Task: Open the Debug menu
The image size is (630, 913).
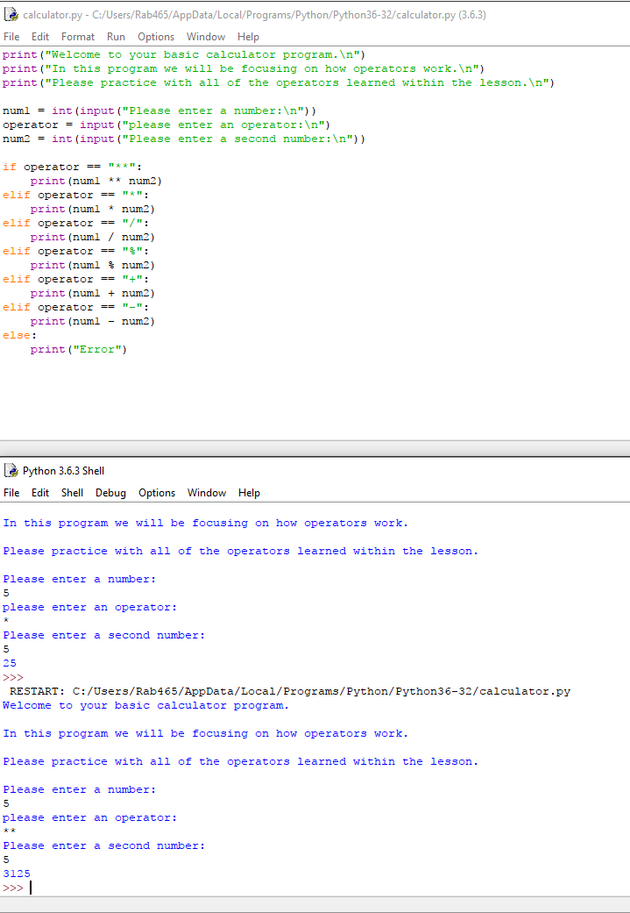Action: (110, 493)
